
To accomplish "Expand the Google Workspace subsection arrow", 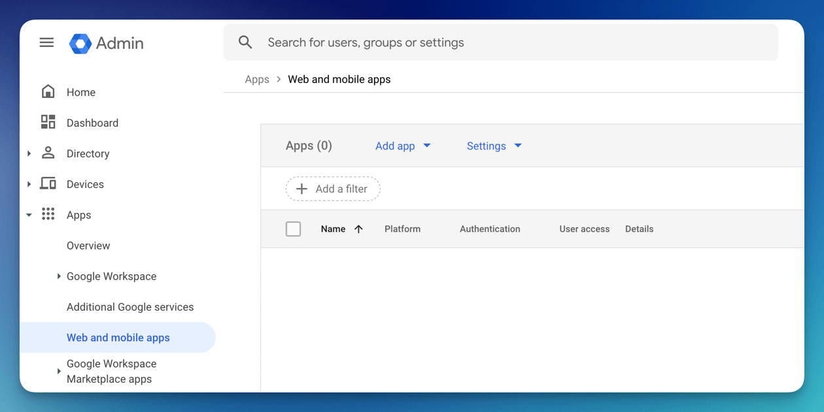I will pos(59,276).
